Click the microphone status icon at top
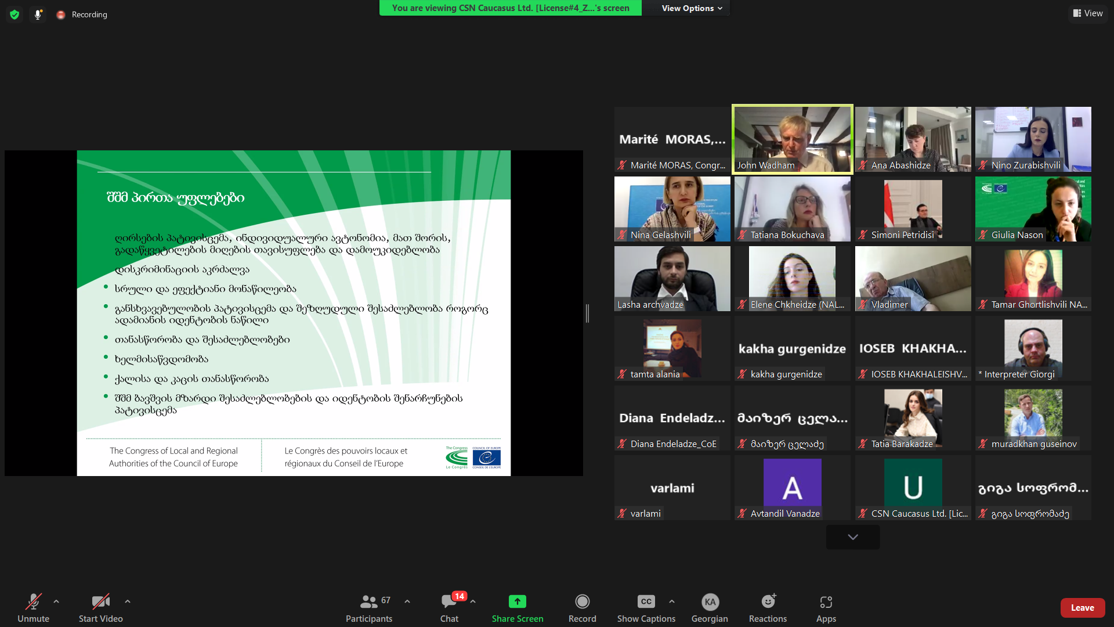 38,15
